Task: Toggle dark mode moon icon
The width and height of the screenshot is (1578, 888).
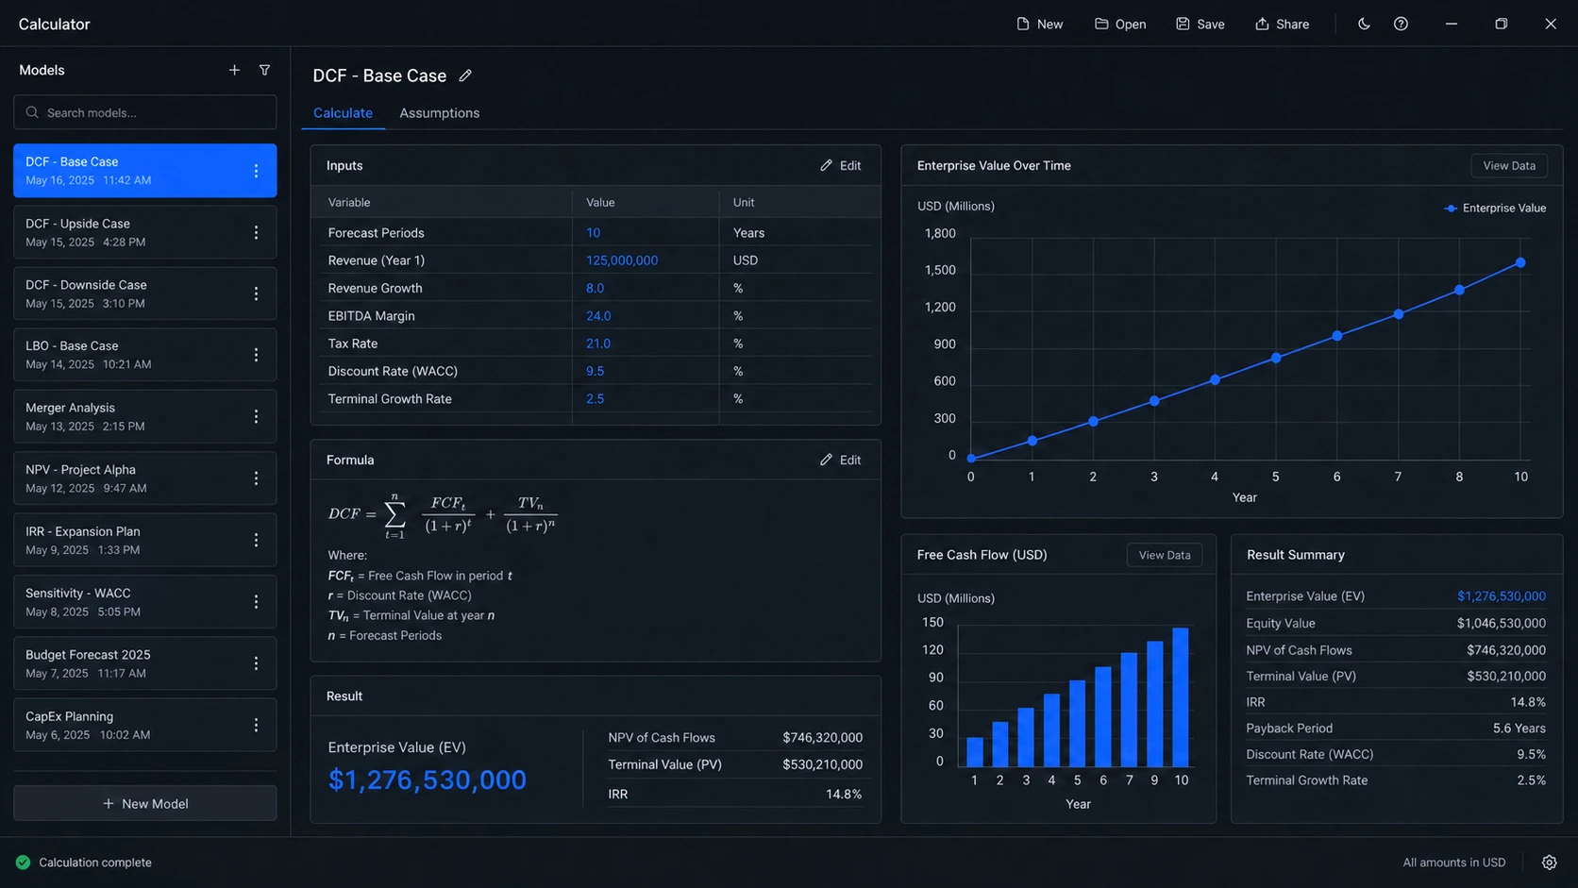Action: pos(1364,24)
